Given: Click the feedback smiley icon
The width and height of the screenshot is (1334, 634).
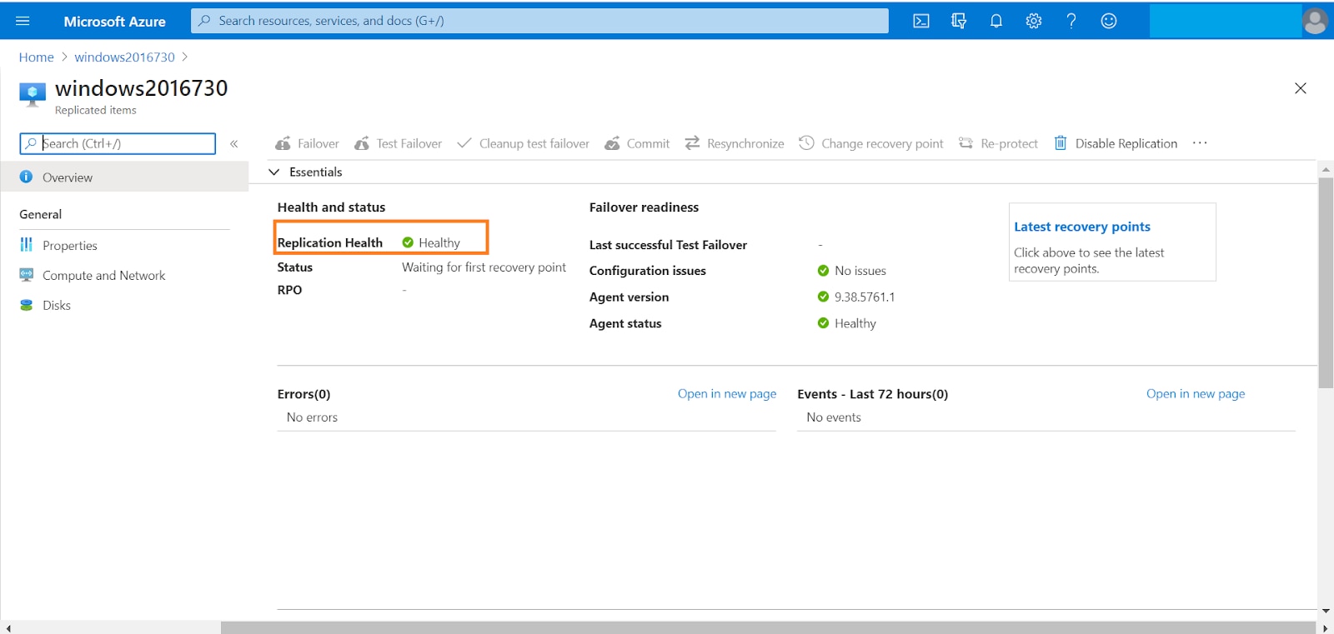Looking at the screenshot, I should point(1109,21).
